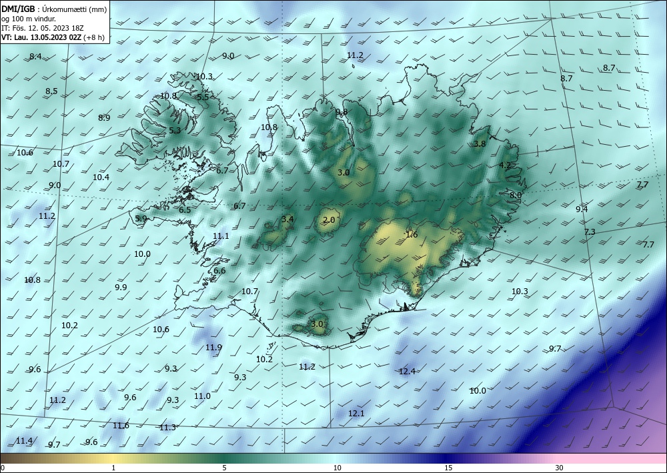The height and width of the screenshot is (473, 667).
Task: Select the 6.5 value on the map
Action: tap(185, 210)
